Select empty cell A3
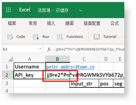The width and height of the screenshot is (136, 105). click(x=30, y=83)
